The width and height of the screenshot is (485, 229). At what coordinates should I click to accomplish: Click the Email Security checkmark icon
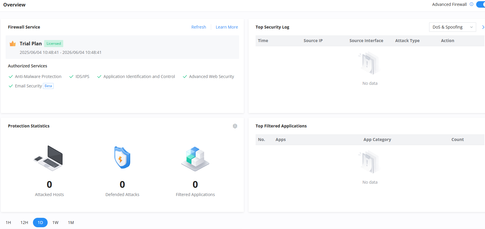[11, 86]
